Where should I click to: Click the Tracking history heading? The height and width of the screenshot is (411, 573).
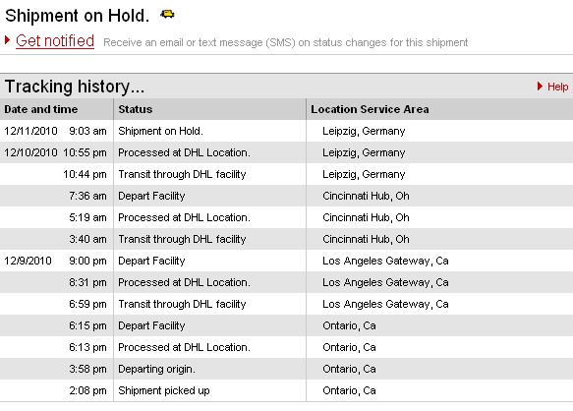point(75,87)
